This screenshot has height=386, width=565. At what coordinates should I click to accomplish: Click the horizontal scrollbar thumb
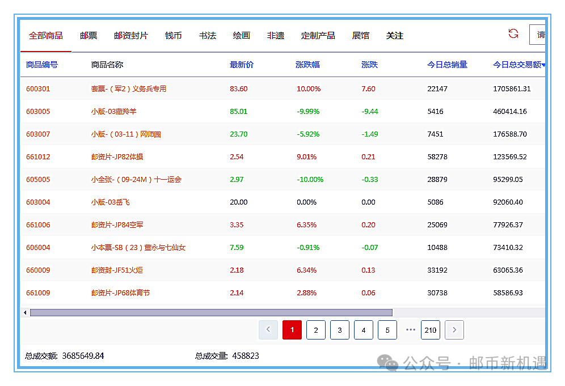211,312
